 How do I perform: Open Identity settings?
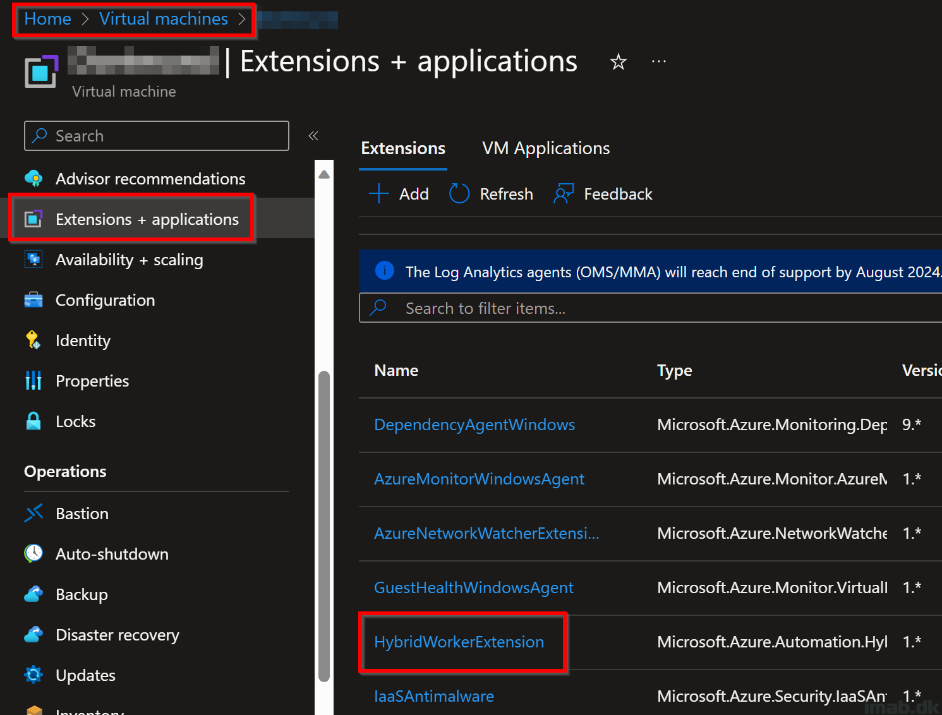coord(83,340)
